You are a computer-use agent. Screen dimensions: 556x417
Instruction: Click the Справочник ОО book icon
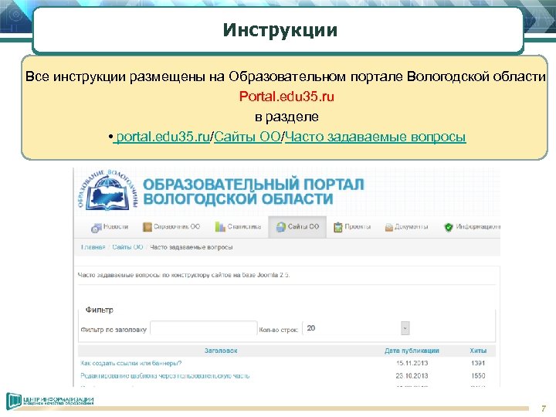pos(147,227)
